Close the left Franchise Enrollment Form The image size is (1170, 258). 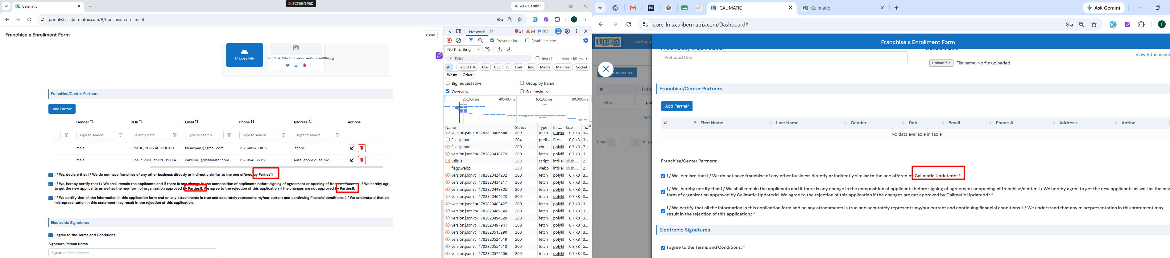(430, 35)
